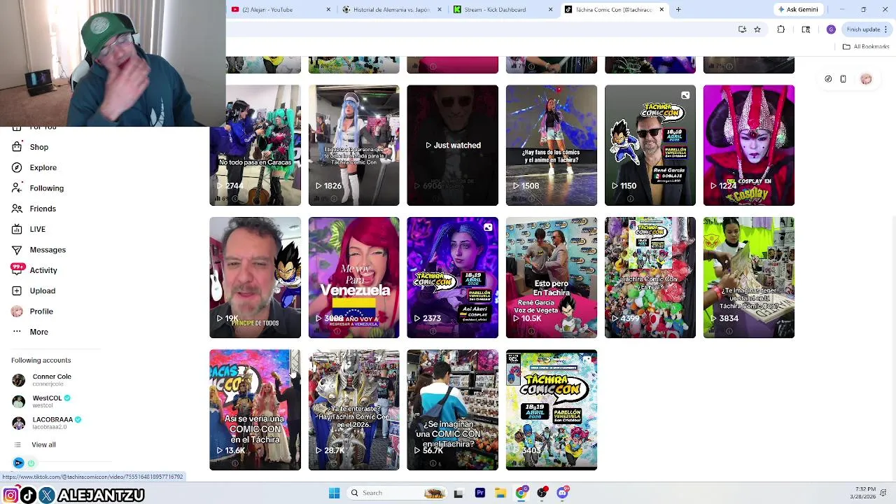This screenshot has height=504, width=896.
Task: Open the Esto pero en Táchira video
Action: [x=552, y=277]
